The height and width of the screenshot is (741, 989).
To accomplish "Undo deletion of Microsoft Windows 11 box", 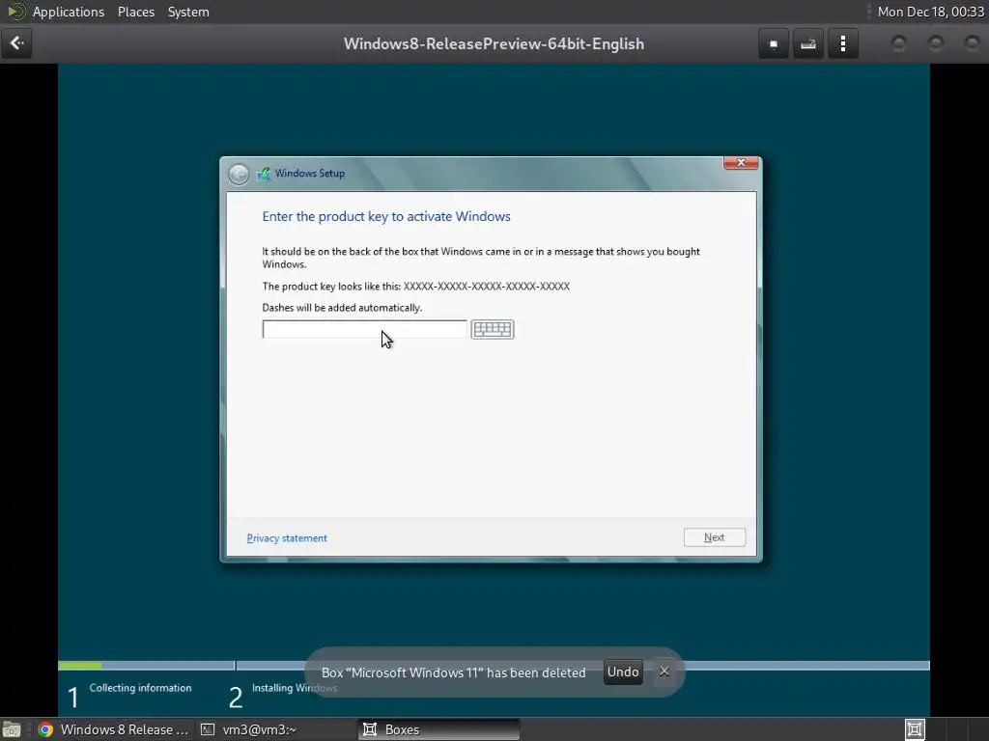I will (x=623, y=672).
